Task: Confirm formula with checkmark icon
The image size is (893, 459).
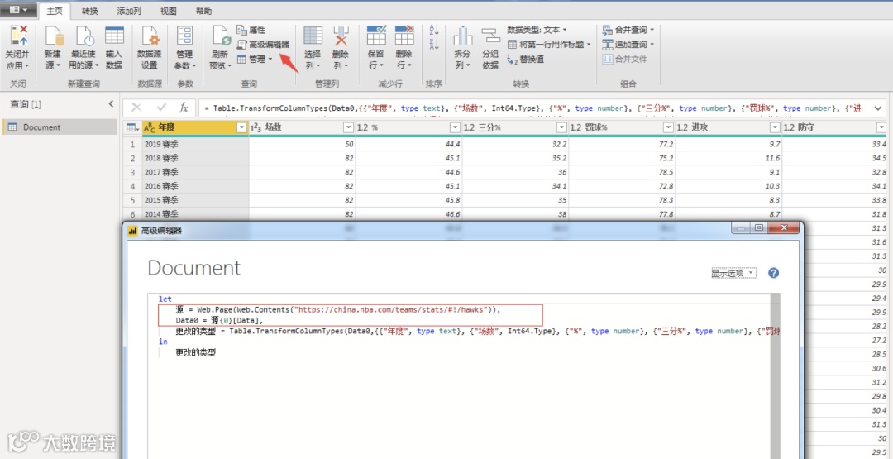Action: click(x=161, y=108)
